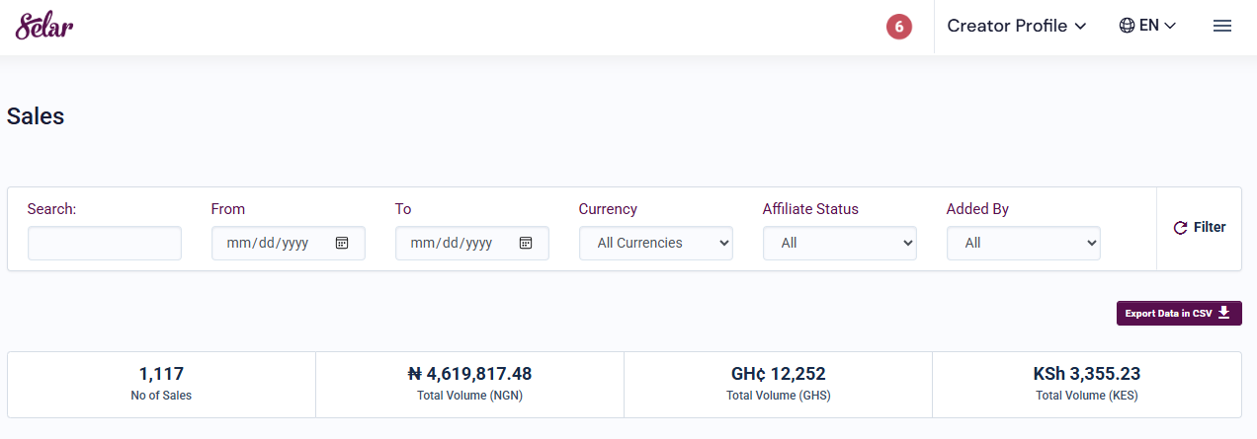Viewport: 1257px width, 439px height.
Task: Click the Affiliate Status field label
Action: click(x=810, y=209)
